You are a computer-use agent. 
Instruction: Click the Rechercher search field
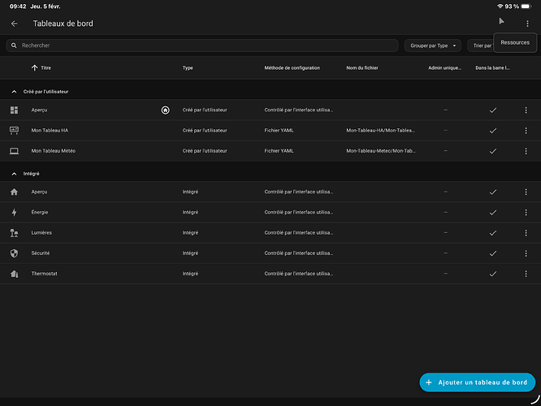coord(203,45)
